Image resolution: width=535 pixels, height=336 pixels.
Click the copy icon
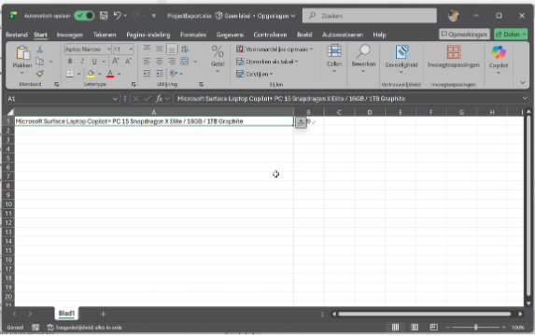40,62
